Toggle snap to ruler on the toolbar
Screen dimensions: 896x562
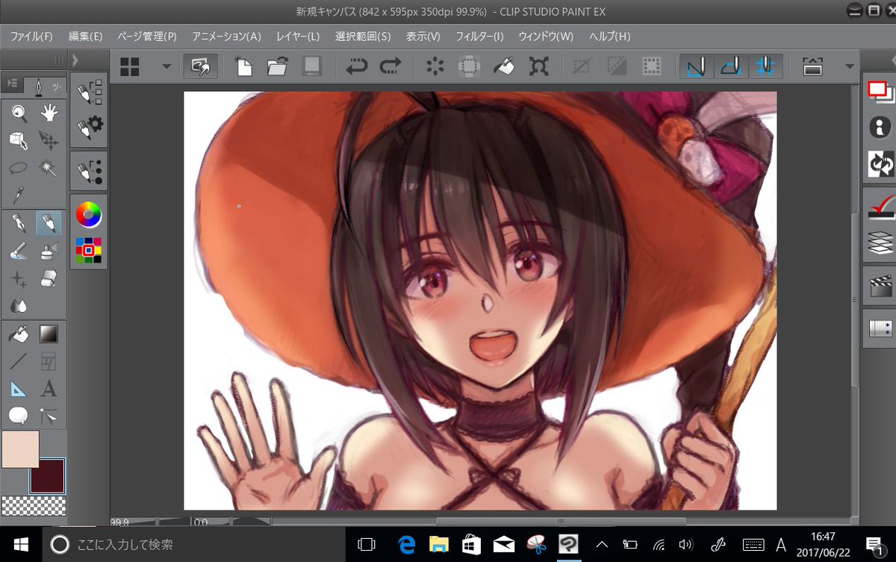[696, 66]
